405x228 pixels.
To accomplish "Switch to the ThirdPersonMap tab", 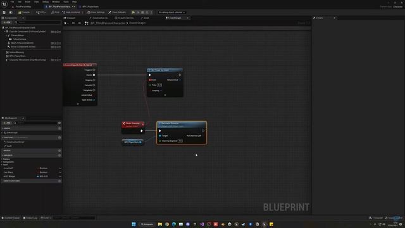I will coord(23,7).
